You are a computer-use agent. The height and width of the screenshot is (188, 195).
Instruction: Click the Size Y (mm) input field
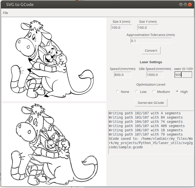coord(148,27)
